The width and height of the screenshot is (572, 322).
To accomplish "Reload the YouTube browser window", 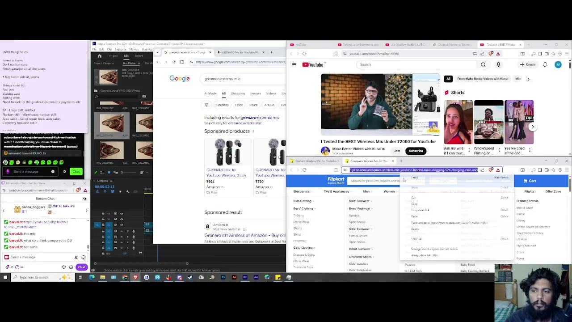I will tap(304, 54).
